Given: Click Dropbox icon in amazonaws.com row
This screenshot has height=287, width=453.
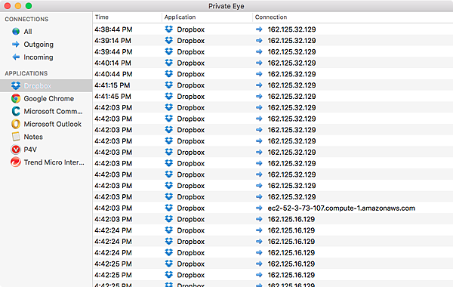Looking at the screenshot, I should [x=168, y=208].
